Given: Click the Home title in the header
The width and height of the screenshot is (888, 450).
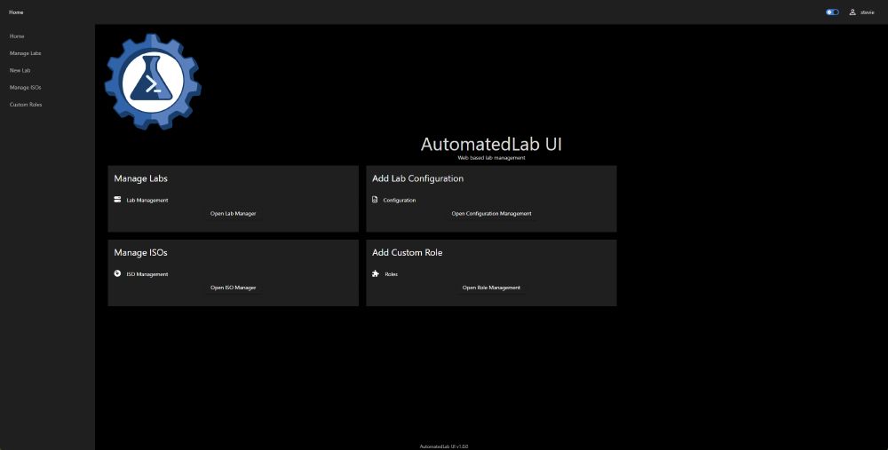Looking at the screenshot, I should click(16, 12).
